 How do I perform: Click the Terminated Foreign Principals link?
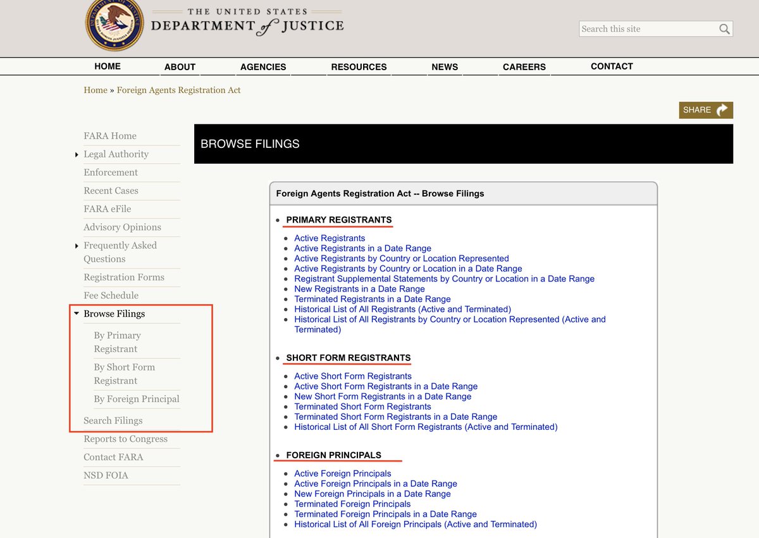352,504
